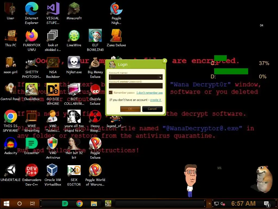Select the Peggle Deluxe desktop icon
Viewport: 278px width, 209px height.
point(95,148)
